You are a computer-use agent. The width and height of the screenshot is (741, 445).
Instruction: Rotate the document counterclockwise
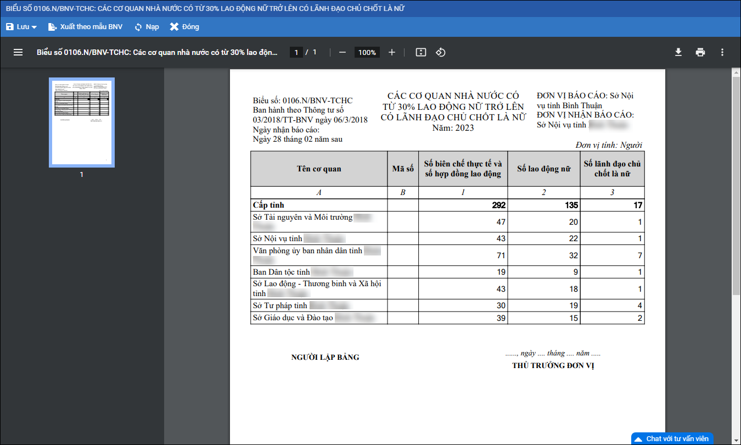click(440, 52)
